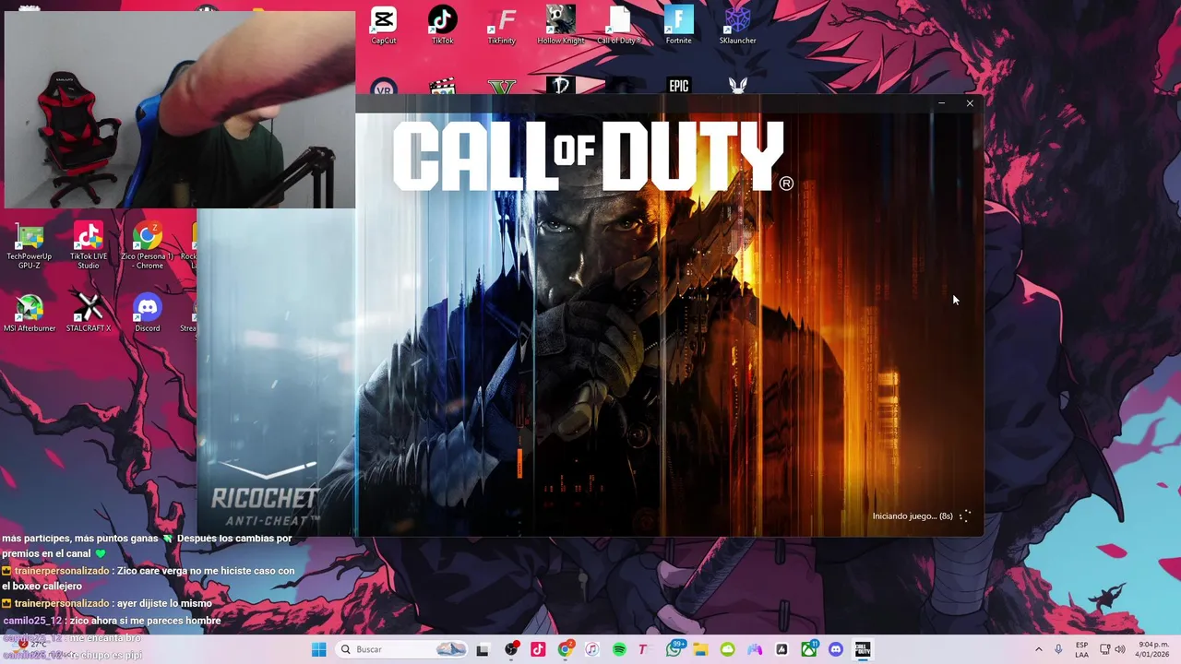Open File Explorer from the taskbar
The height and width of the screenshot is (664, 1181).
click(700, 649)
